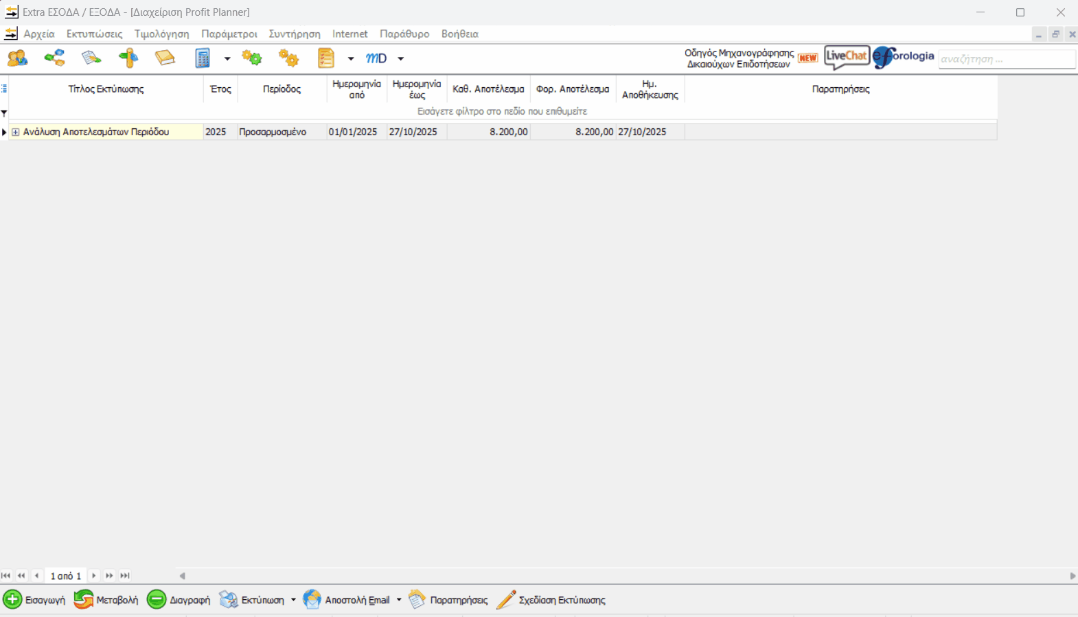The height and width of the screenshot is (617, 1078).
Task: Click the green and orange gears icon
Action: click(252, 58)
